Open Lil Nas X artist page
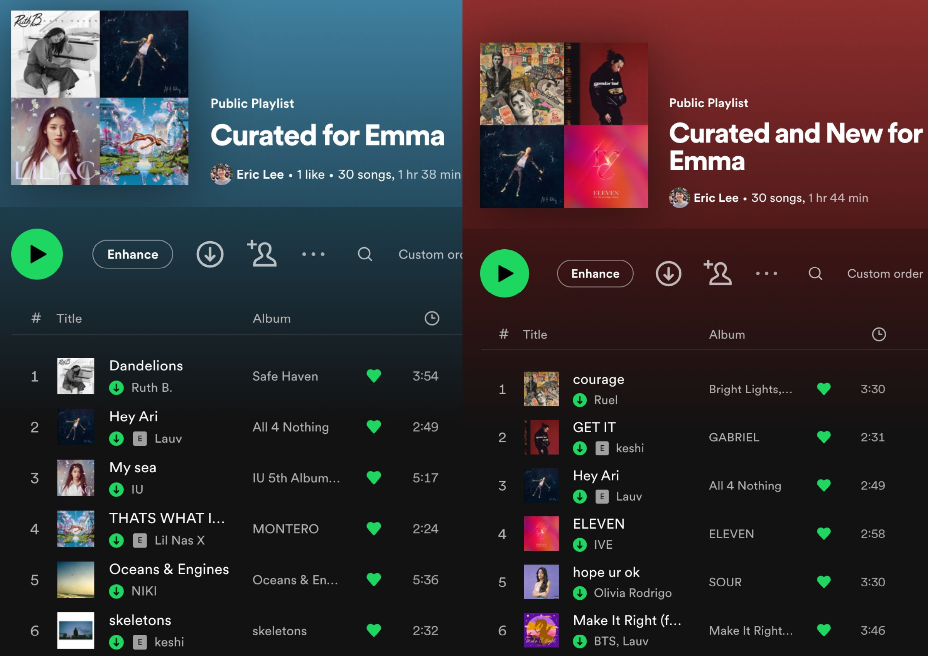 179,540
